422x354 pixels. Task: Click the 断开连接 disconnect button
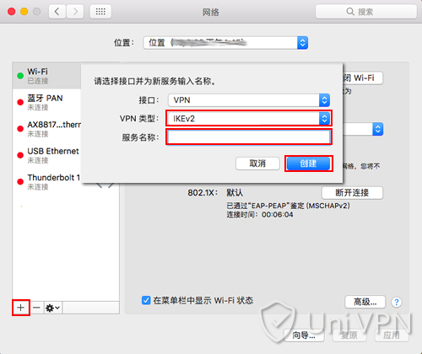pyautogui.click(x=352, y=193)
